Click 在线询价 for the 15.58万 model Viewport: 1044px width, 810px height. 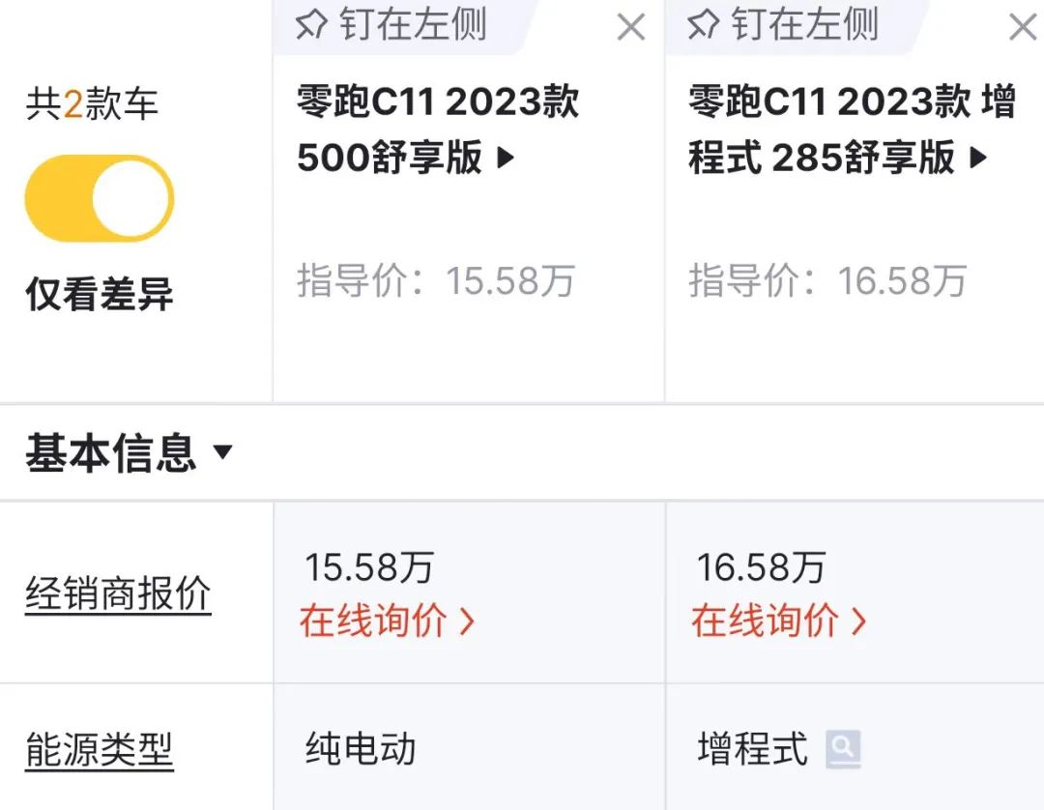click(x=387, y=621)
